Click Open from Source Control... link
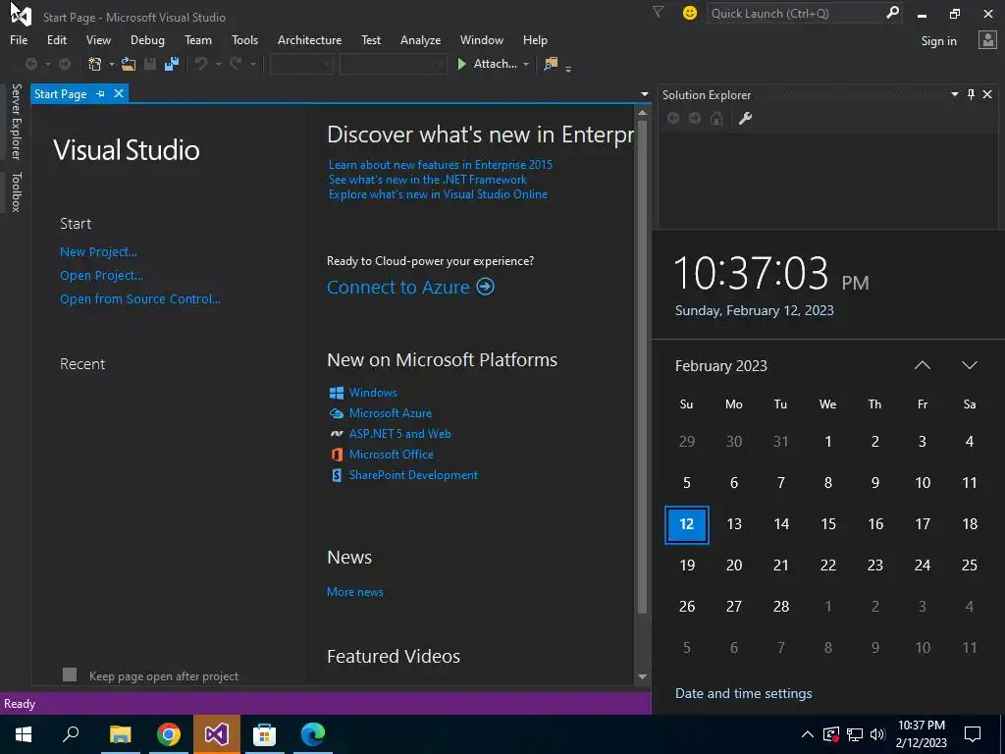1005x754 pixels. pos(139,298)
